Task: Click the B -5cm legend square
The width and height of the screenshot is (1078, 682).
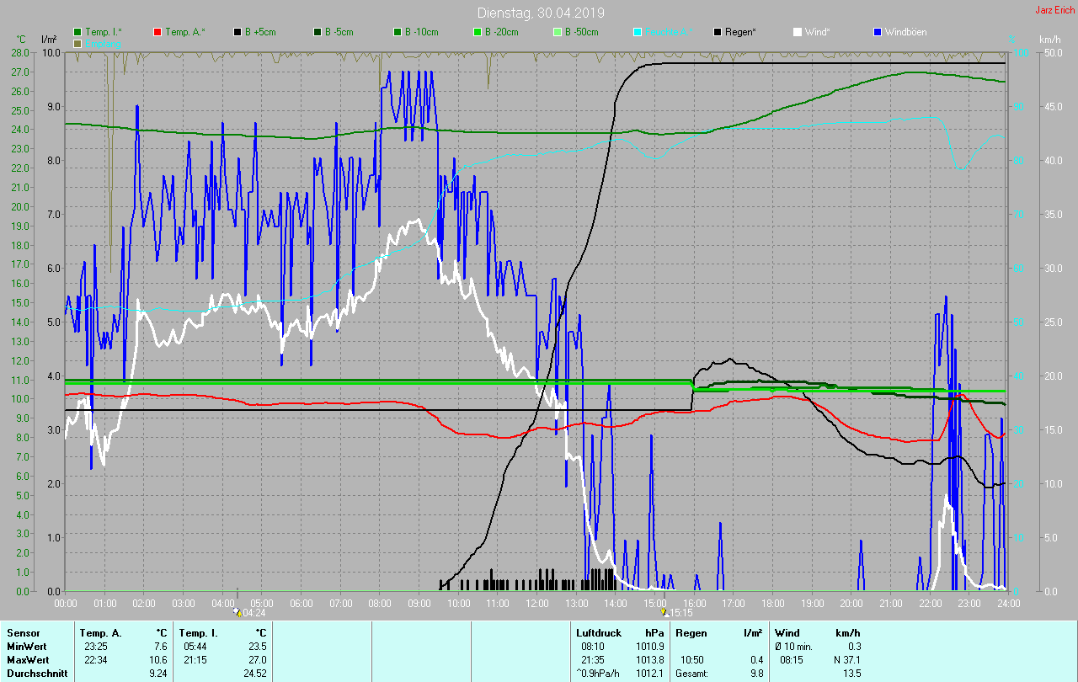Action: [x=318, y=32]
